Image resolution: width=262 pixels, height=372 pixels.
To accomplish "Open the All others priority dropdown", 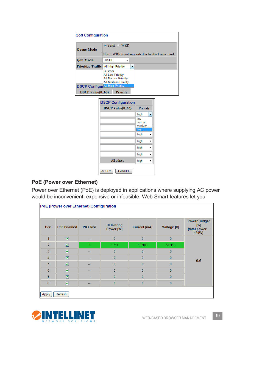I will tap(144, 161).
